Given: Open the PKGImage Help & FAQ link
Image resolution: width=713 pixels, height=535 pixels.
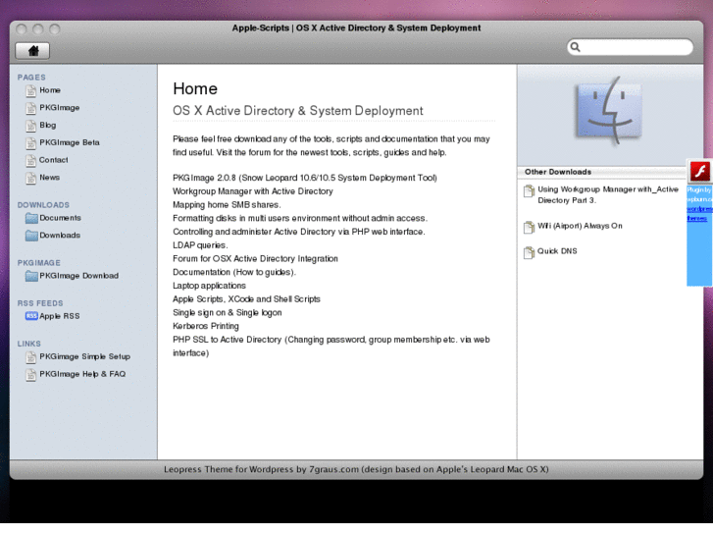Looking at the screenshot, I should pos(82,374).
